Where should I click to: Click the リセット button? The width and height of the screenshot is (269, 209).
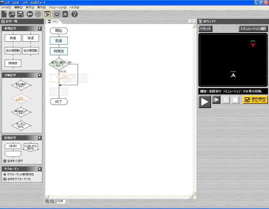(205, 29)
